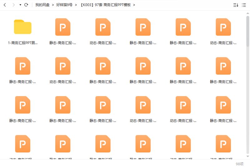Switch to list view mode
This screenshot has width=250, height=167.
(x=244, y=5)
